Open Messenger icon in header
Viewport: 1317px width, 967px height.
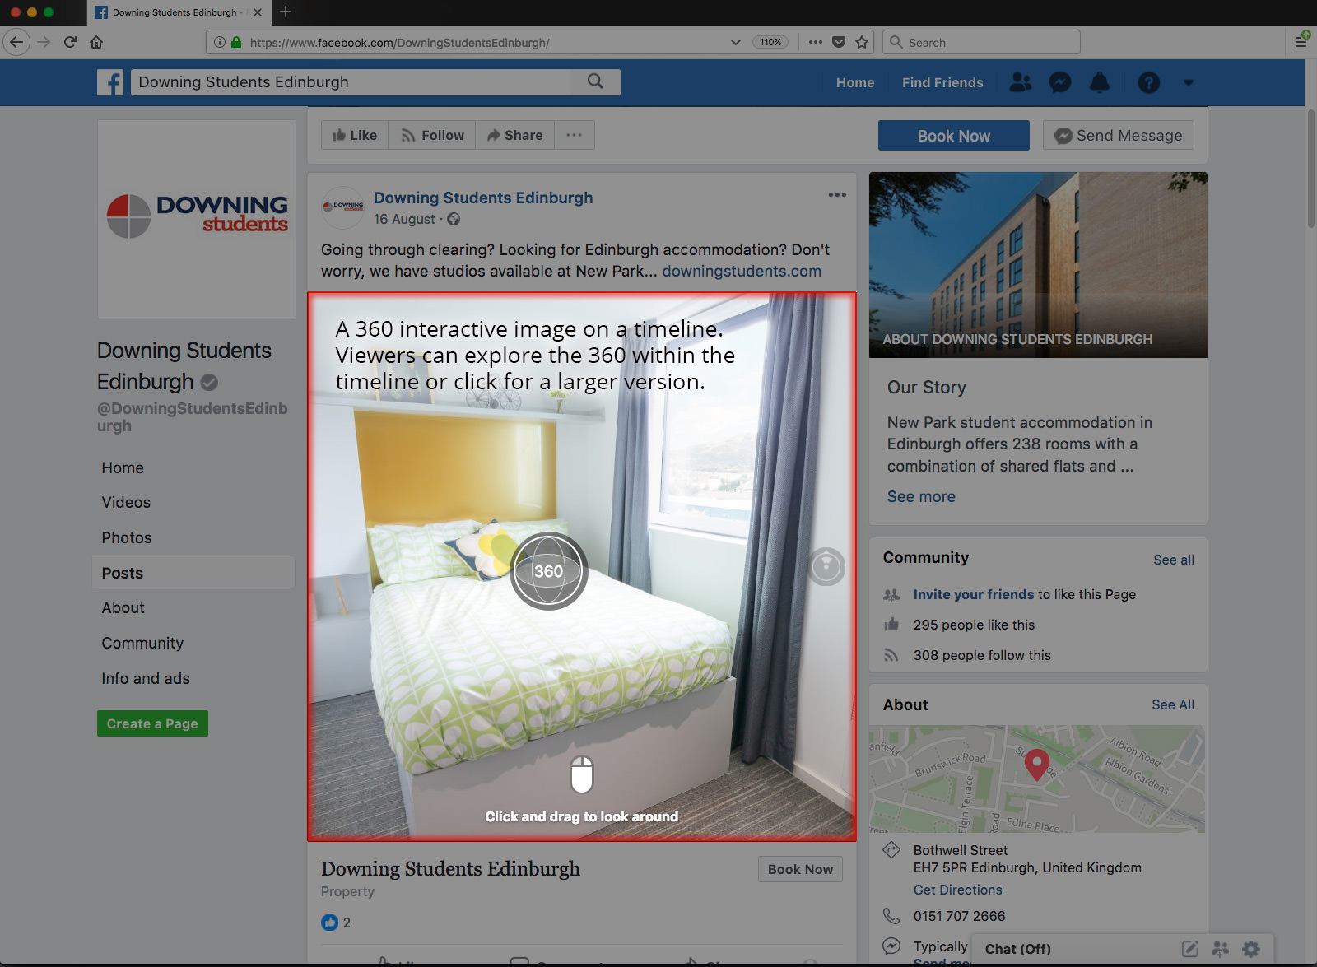click(x=1060, y=82)
